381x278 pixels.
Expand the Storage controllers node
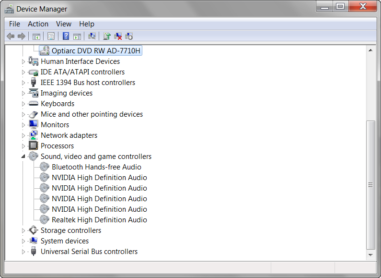click(23, 230)
